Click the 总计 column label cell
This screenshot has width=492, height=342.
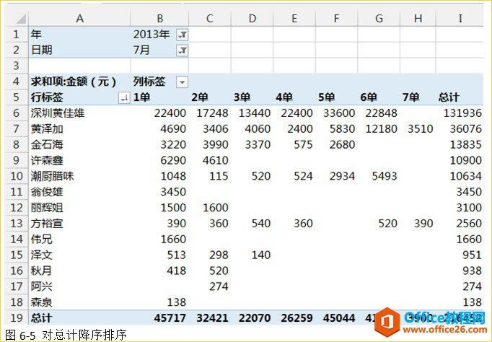[460, 97]
